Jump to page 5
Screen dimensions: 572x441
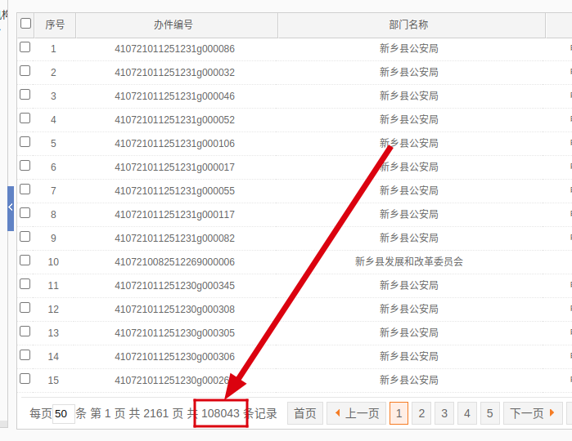tap(489, 413)
